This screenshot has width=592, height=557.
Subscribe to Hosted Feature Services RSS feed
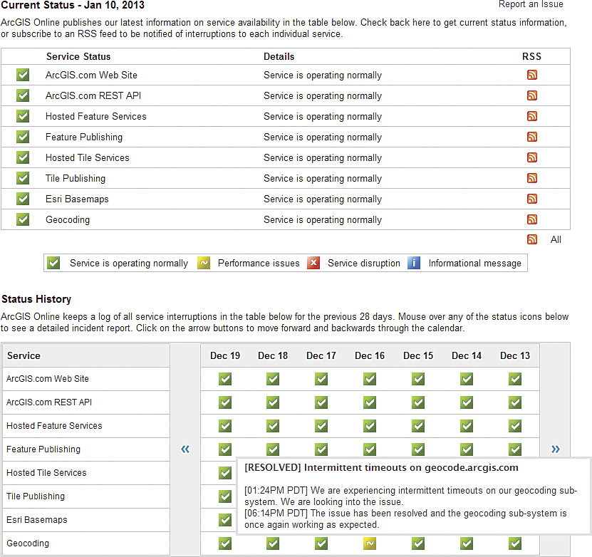[531, 116]
